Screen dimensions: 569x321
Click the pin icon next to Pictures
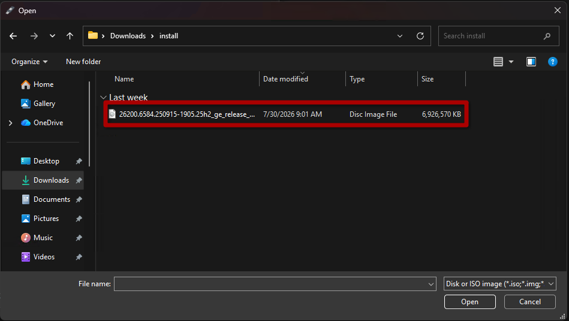click(79, 219)
